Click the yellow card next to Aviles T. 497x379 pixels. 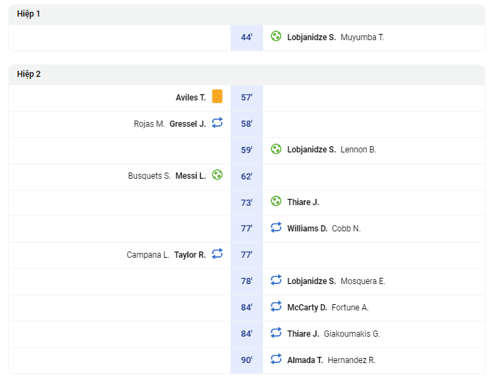pyautogui.click(x=217, y=96)
